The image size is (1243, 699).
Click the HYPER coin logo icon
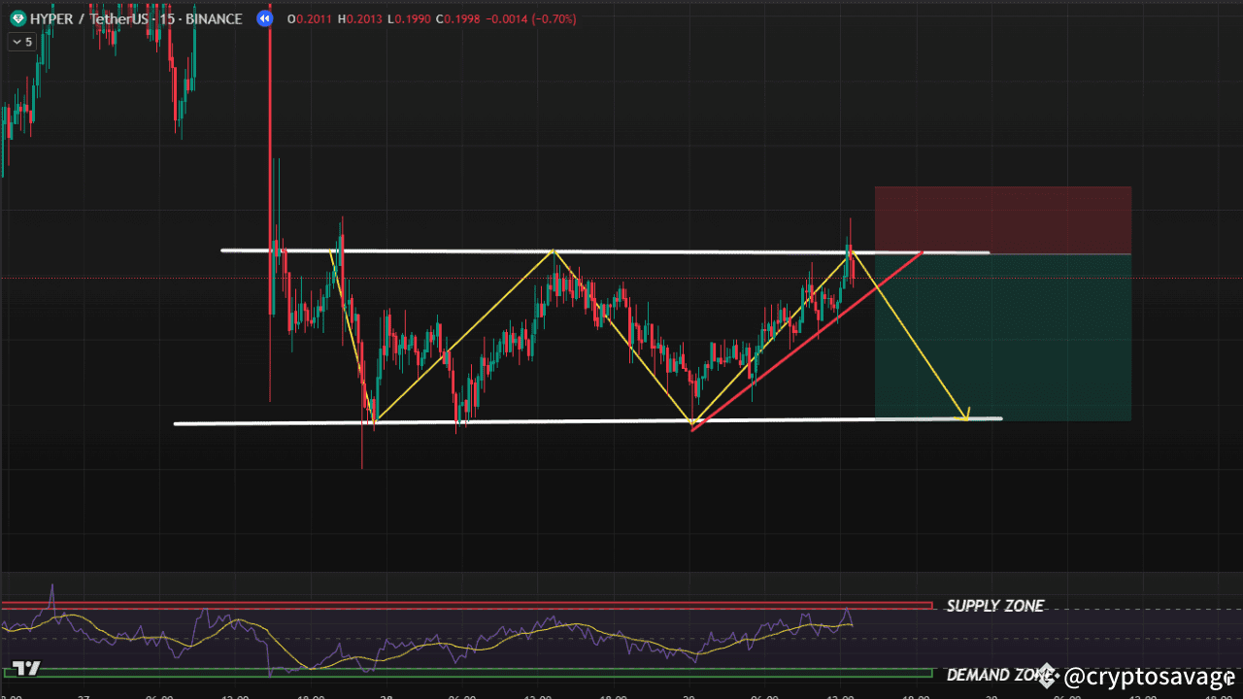coord(17,18)
